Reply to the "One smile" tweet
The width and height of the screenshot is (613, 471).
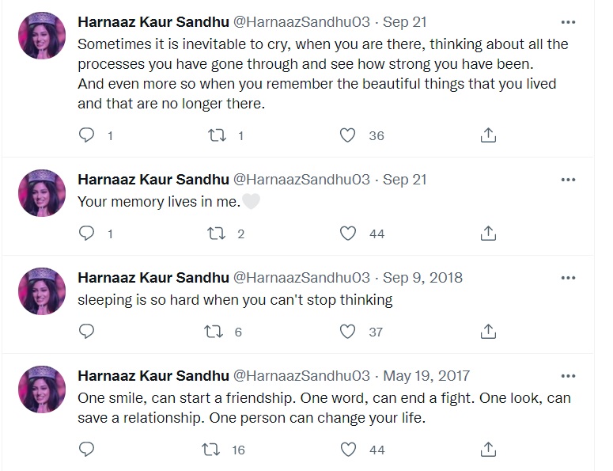(88, 449)
